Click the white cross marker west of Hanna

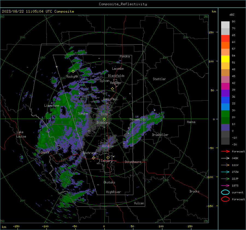(x=154, y=110)
